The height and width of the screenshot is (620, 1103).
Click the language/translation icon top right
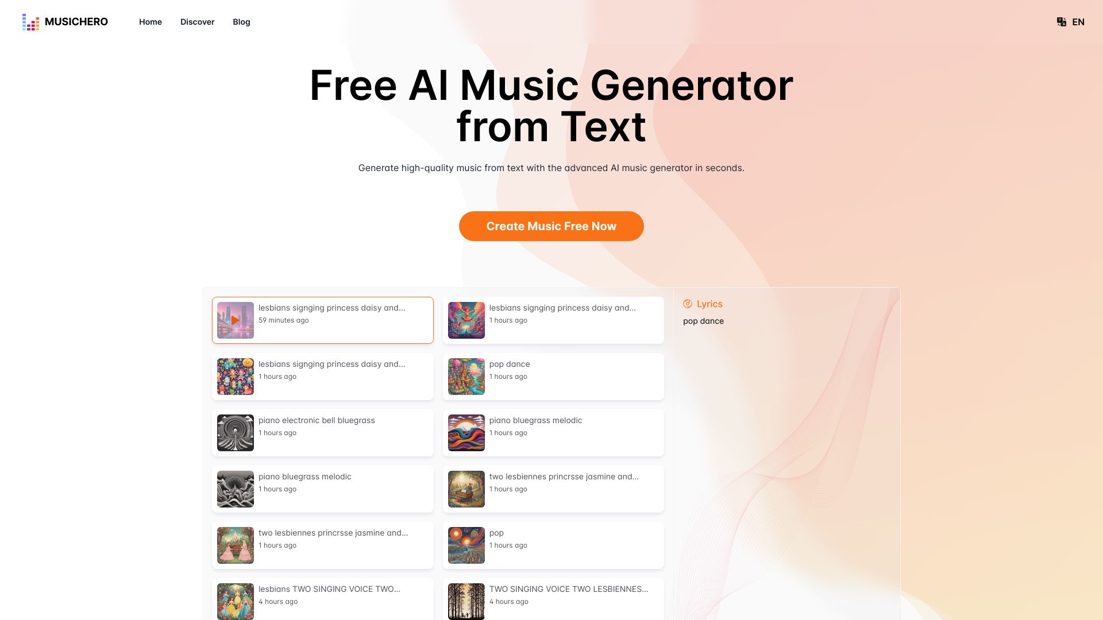1061,21
